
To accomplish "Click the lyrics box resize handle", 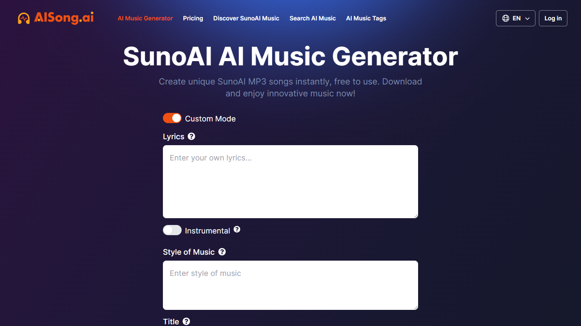I will (416, 216).
